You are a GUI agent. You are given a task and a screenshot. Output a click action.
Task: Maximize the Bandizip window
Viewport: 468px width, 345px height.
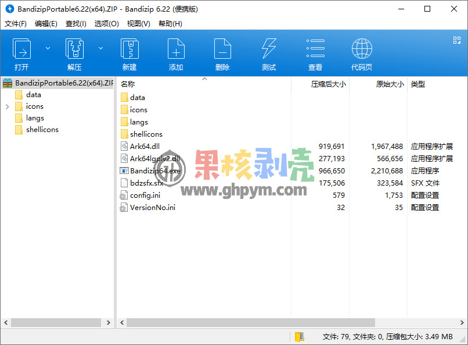(x=427, y=9)
